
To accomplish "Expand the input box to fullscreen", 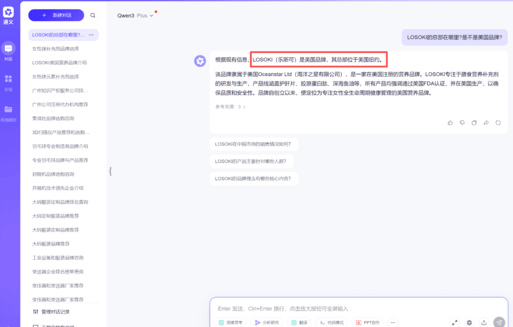I will click(454, 322).
